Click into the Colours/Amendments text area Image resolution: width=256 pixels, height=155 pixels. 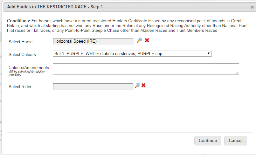pyautogui.click(x=146, y=69)
